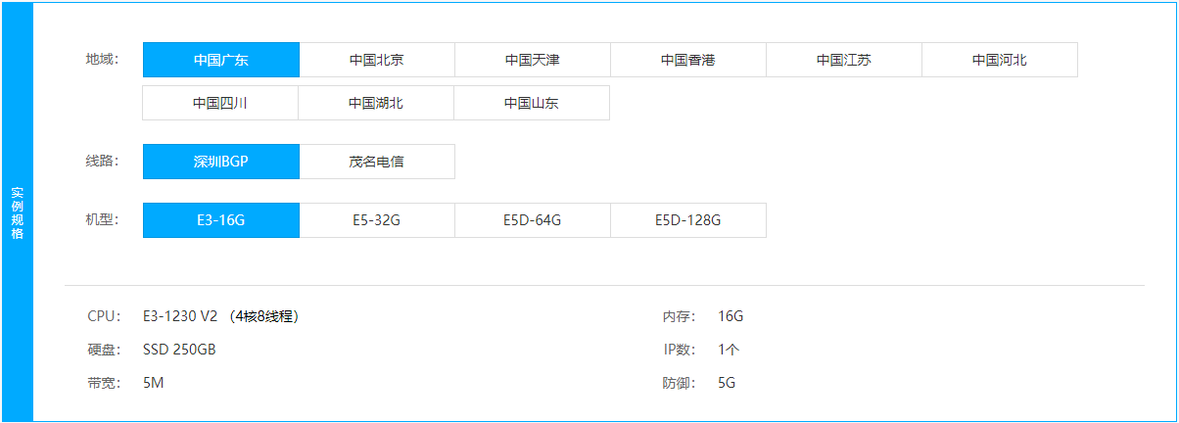Select 中国山东 region option

point(532,103)
